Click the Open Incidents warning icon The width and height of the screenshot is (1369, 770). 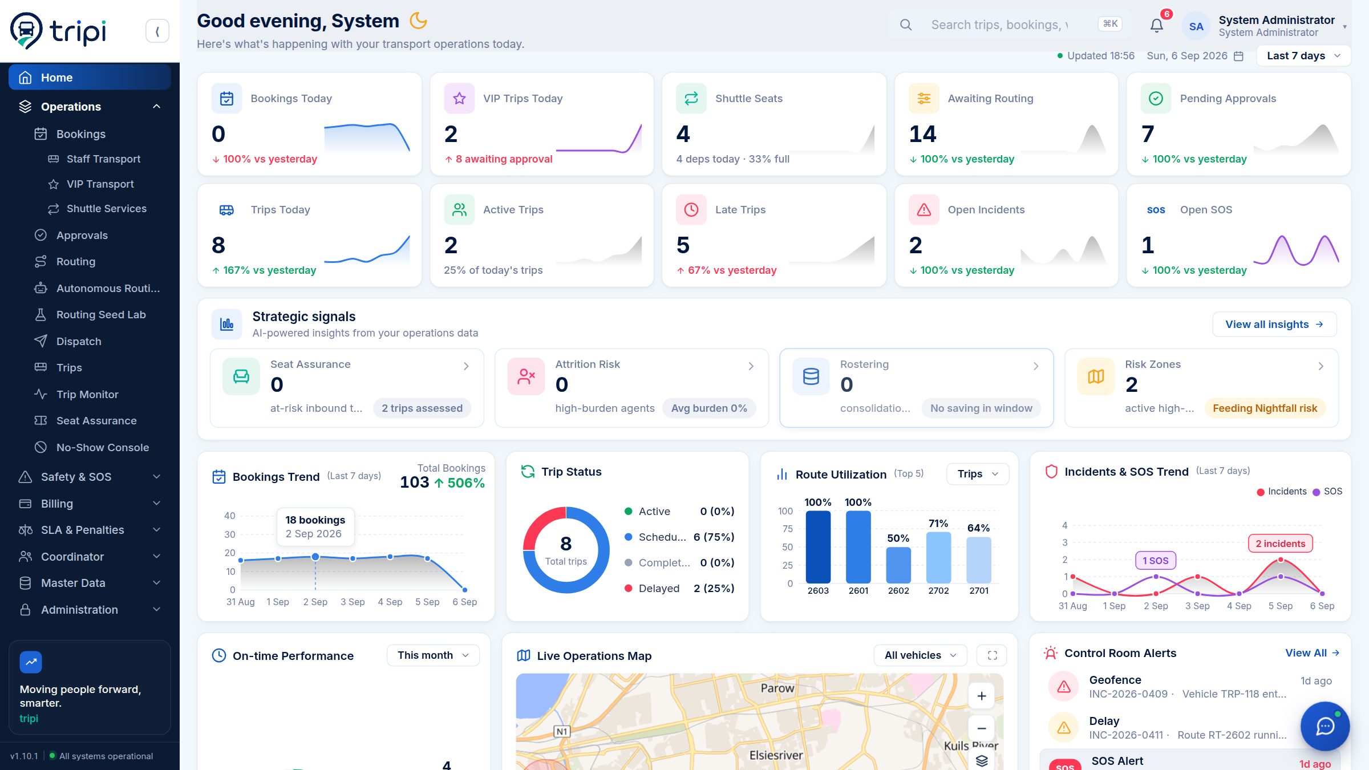924,210
